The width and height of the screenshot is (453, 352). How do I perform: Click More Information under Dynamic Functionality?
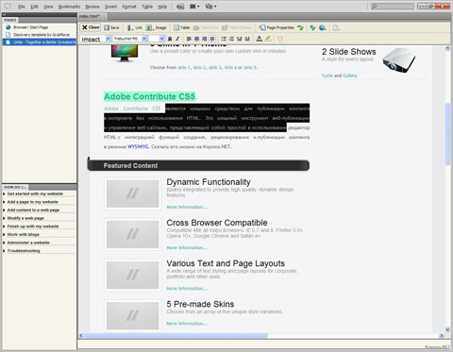(x=187, y=207)
